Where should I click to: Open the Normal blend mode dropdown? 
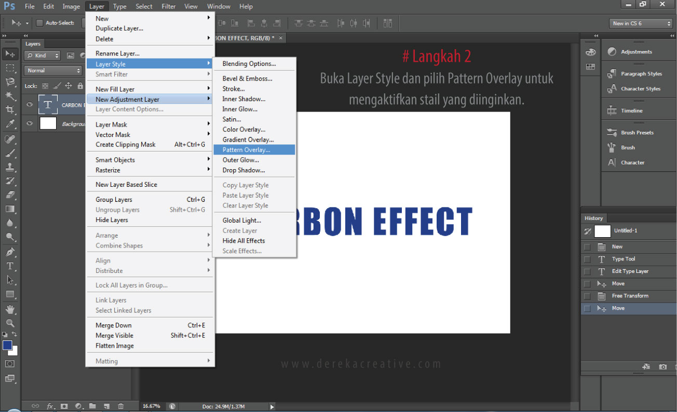53,71
